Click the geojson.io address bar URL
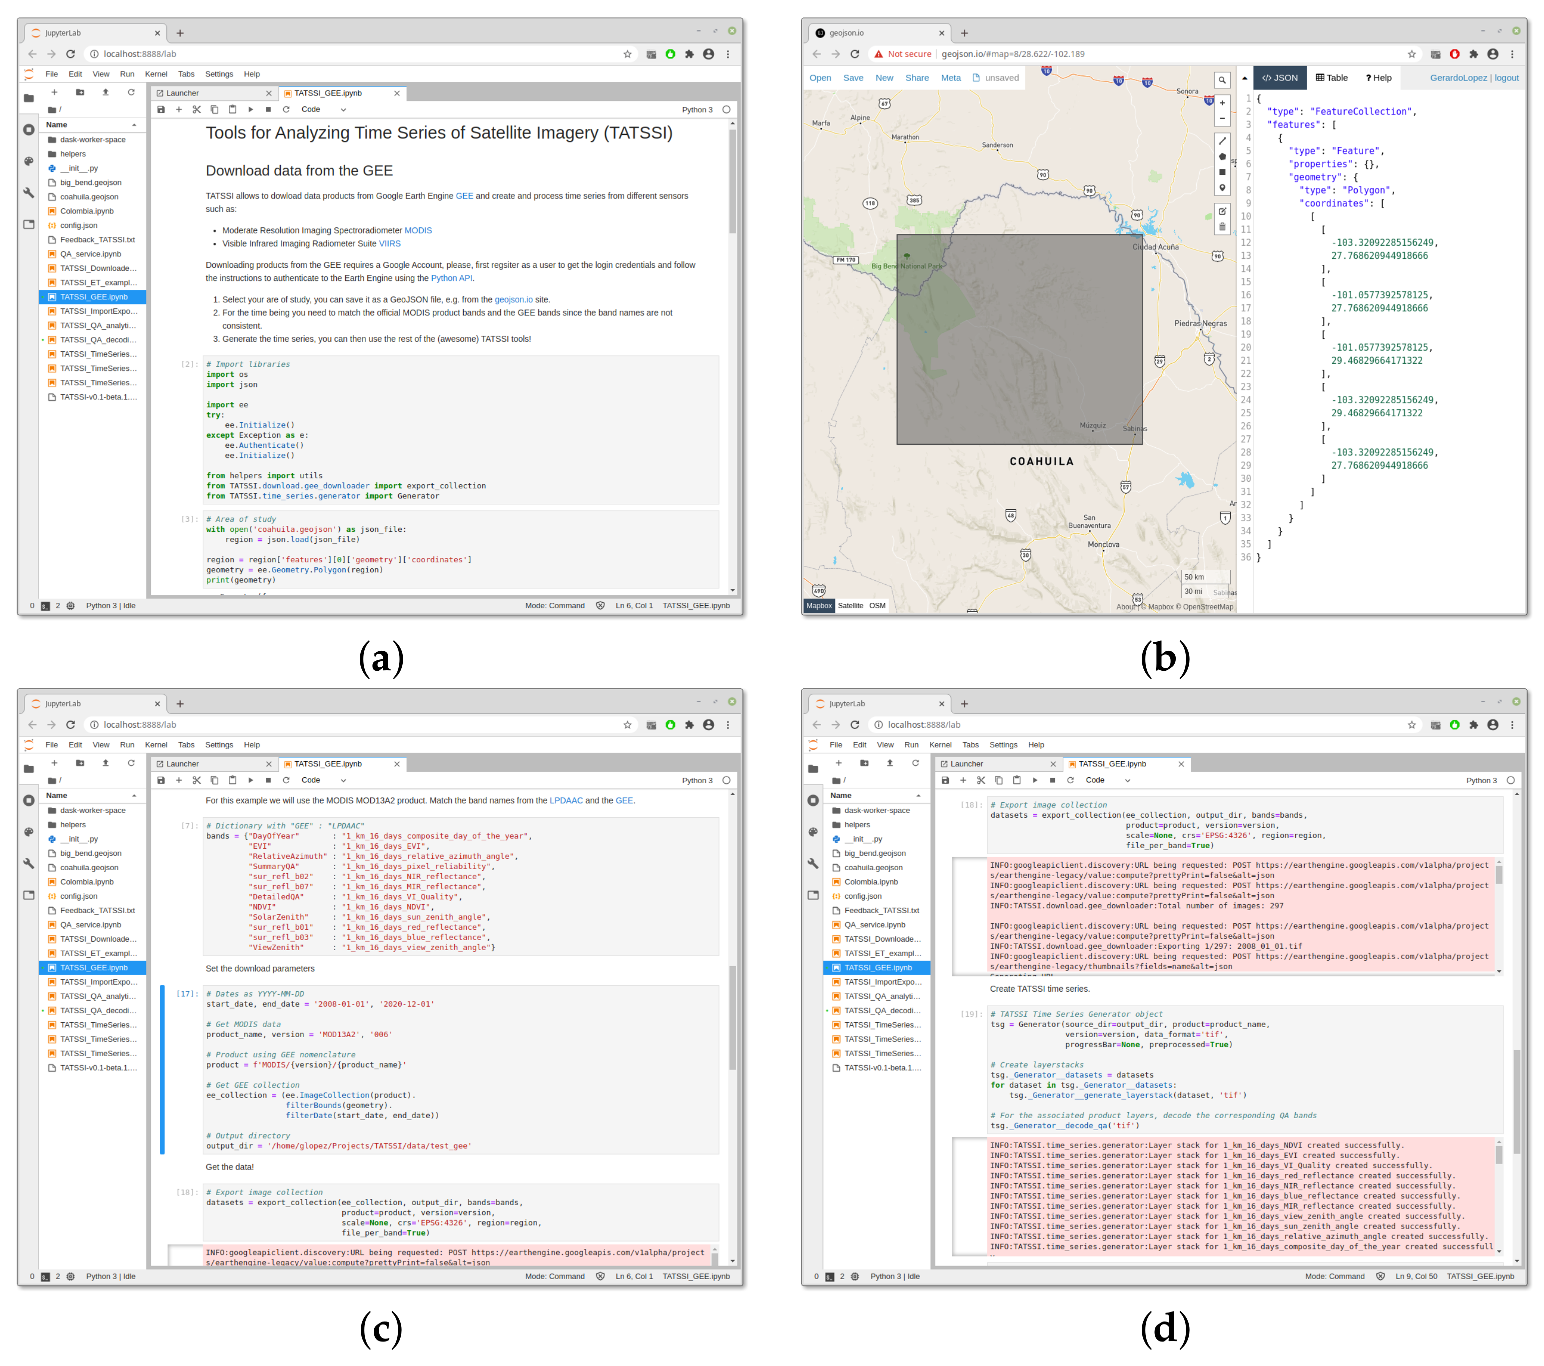The height and width of the screenshot is (1366, 1544). click(x=1012, y=53)
